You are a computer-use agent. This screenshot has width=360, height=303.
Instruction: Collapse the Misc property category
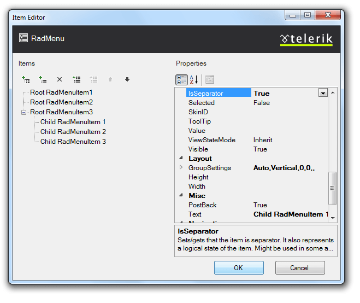click(181, 195)
